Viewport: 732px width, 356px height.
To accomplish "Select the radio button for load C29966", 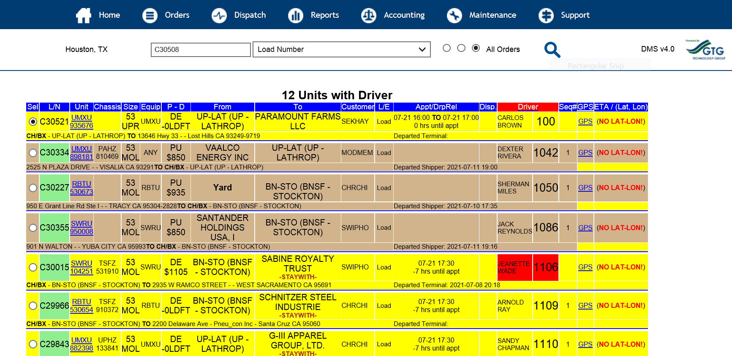I will coord(33,306).
